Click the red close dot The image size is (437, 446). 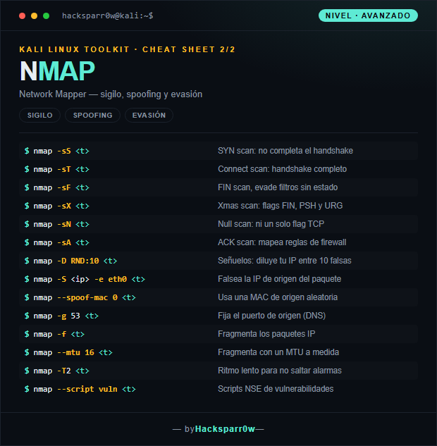(22, 16)
